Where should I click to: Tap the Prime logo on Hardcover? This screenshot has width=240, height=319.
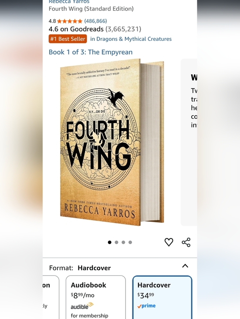(x=146, y=306)
